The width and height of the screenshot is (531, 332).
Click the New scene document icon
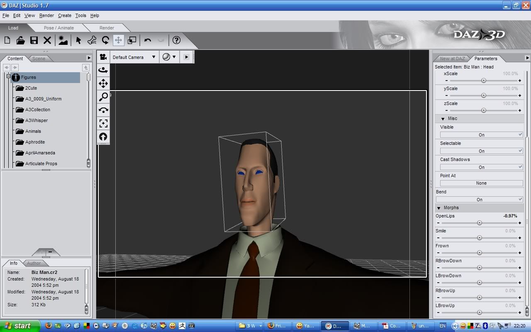(x=7, y=40)
